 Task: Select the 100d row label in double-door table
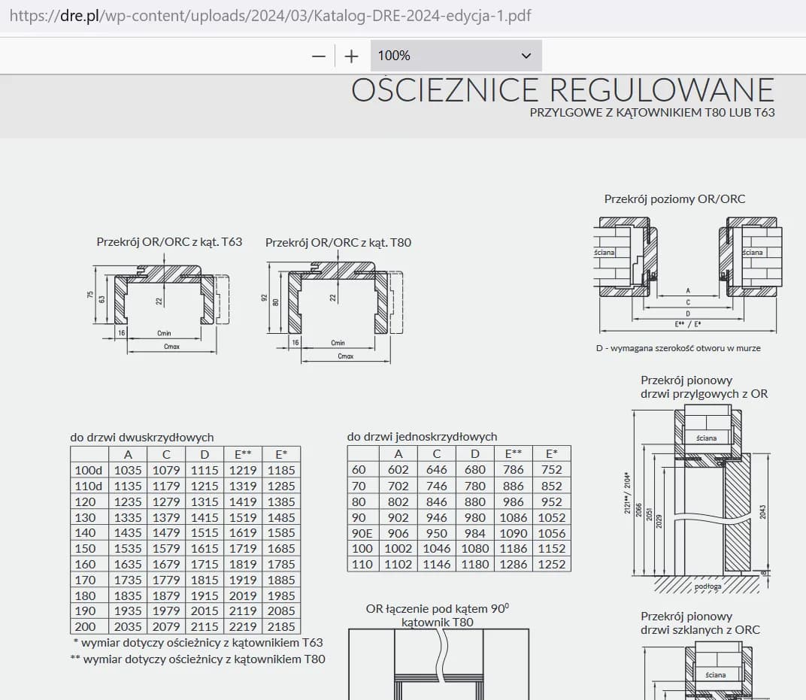tap(89, 470)
